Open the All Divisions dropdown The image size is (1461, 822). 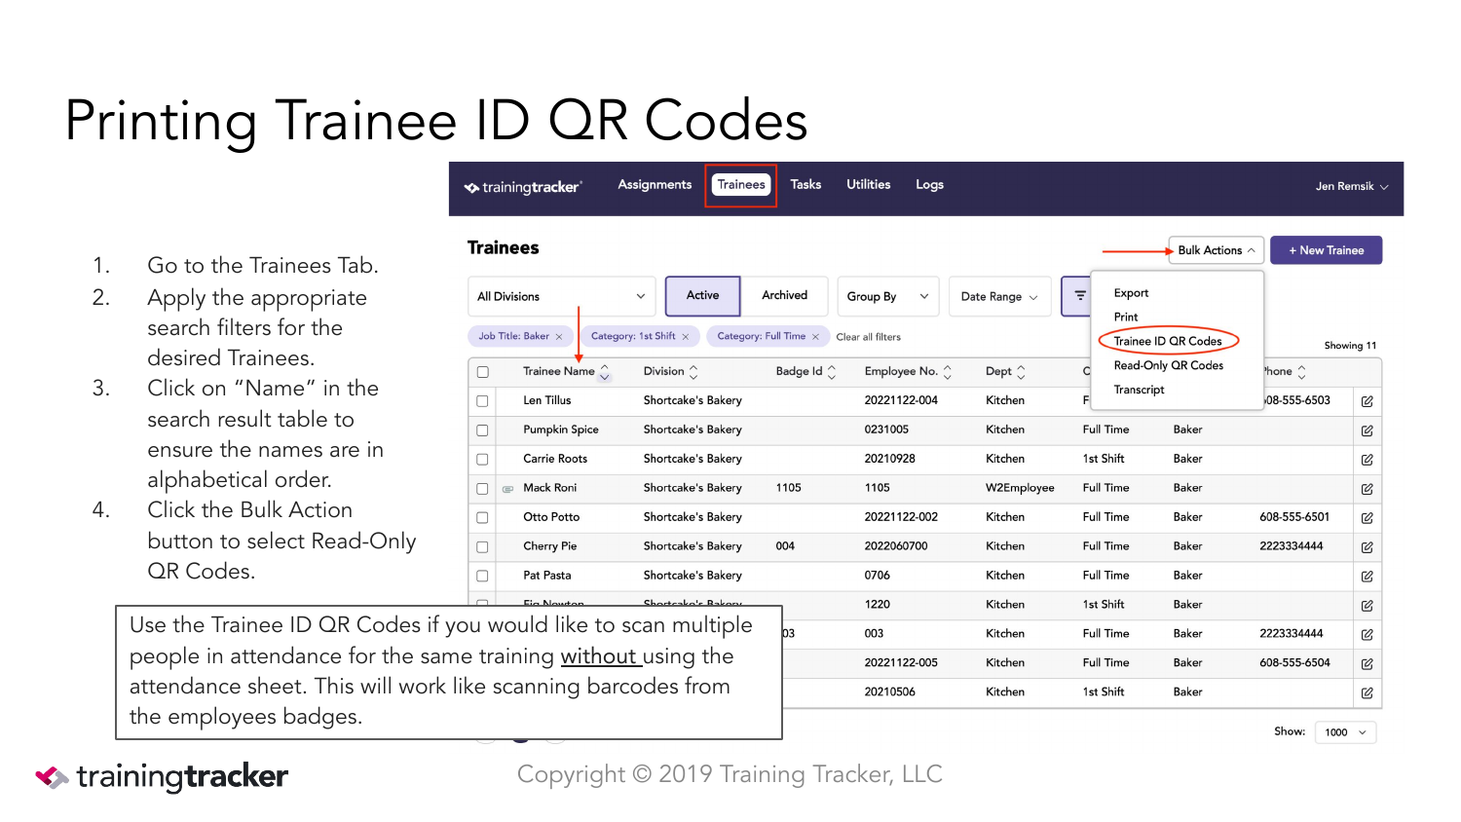click(562, 296)
